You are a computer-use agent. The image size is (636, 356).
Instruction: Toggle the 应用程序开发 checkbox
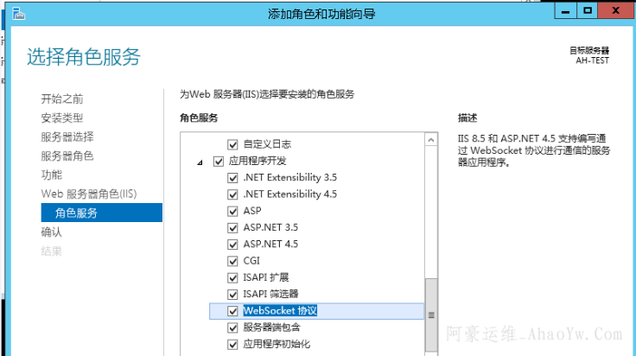click(x=218, y=161)
